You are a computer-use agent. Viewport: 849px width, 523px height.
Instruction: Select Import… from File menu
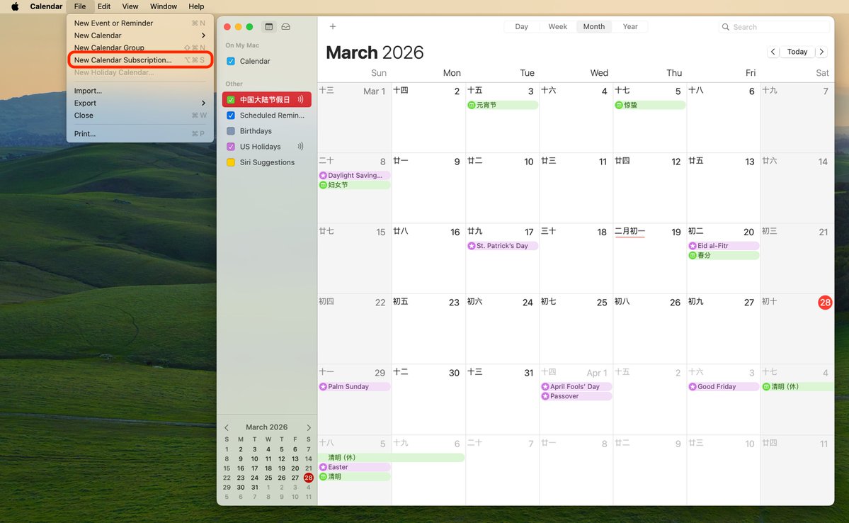(x=139, y=91)
